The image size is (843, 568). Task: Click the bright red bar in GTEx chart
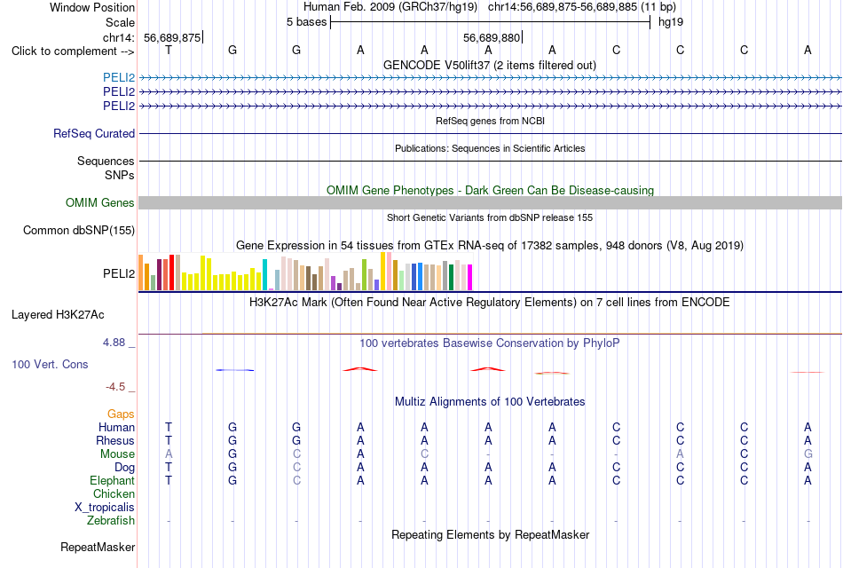tap(171, 272)
